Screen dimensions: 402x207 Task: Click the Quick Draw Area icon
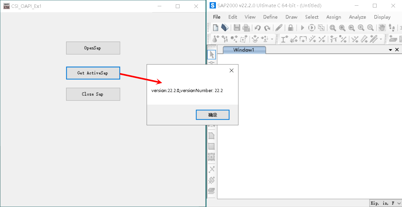[211, 157]
